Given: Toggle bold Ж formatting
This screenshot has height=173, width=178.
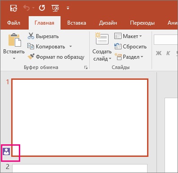Looking at the screenshot, I should click(159, 53).
